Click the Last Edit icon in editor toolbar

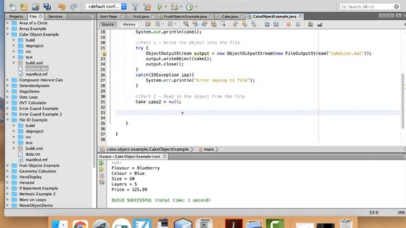coord(148,24)
